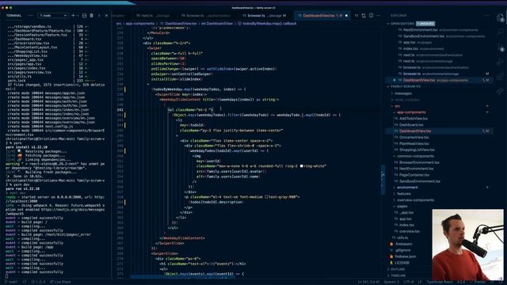507x285 pixels.
Task: Click the text-gray-800 color swatch in code
Action: point(266,197)
